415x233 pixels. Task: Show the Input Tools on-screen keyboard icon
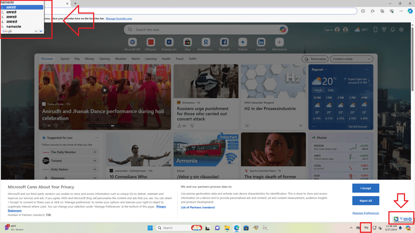coord(406,219)
